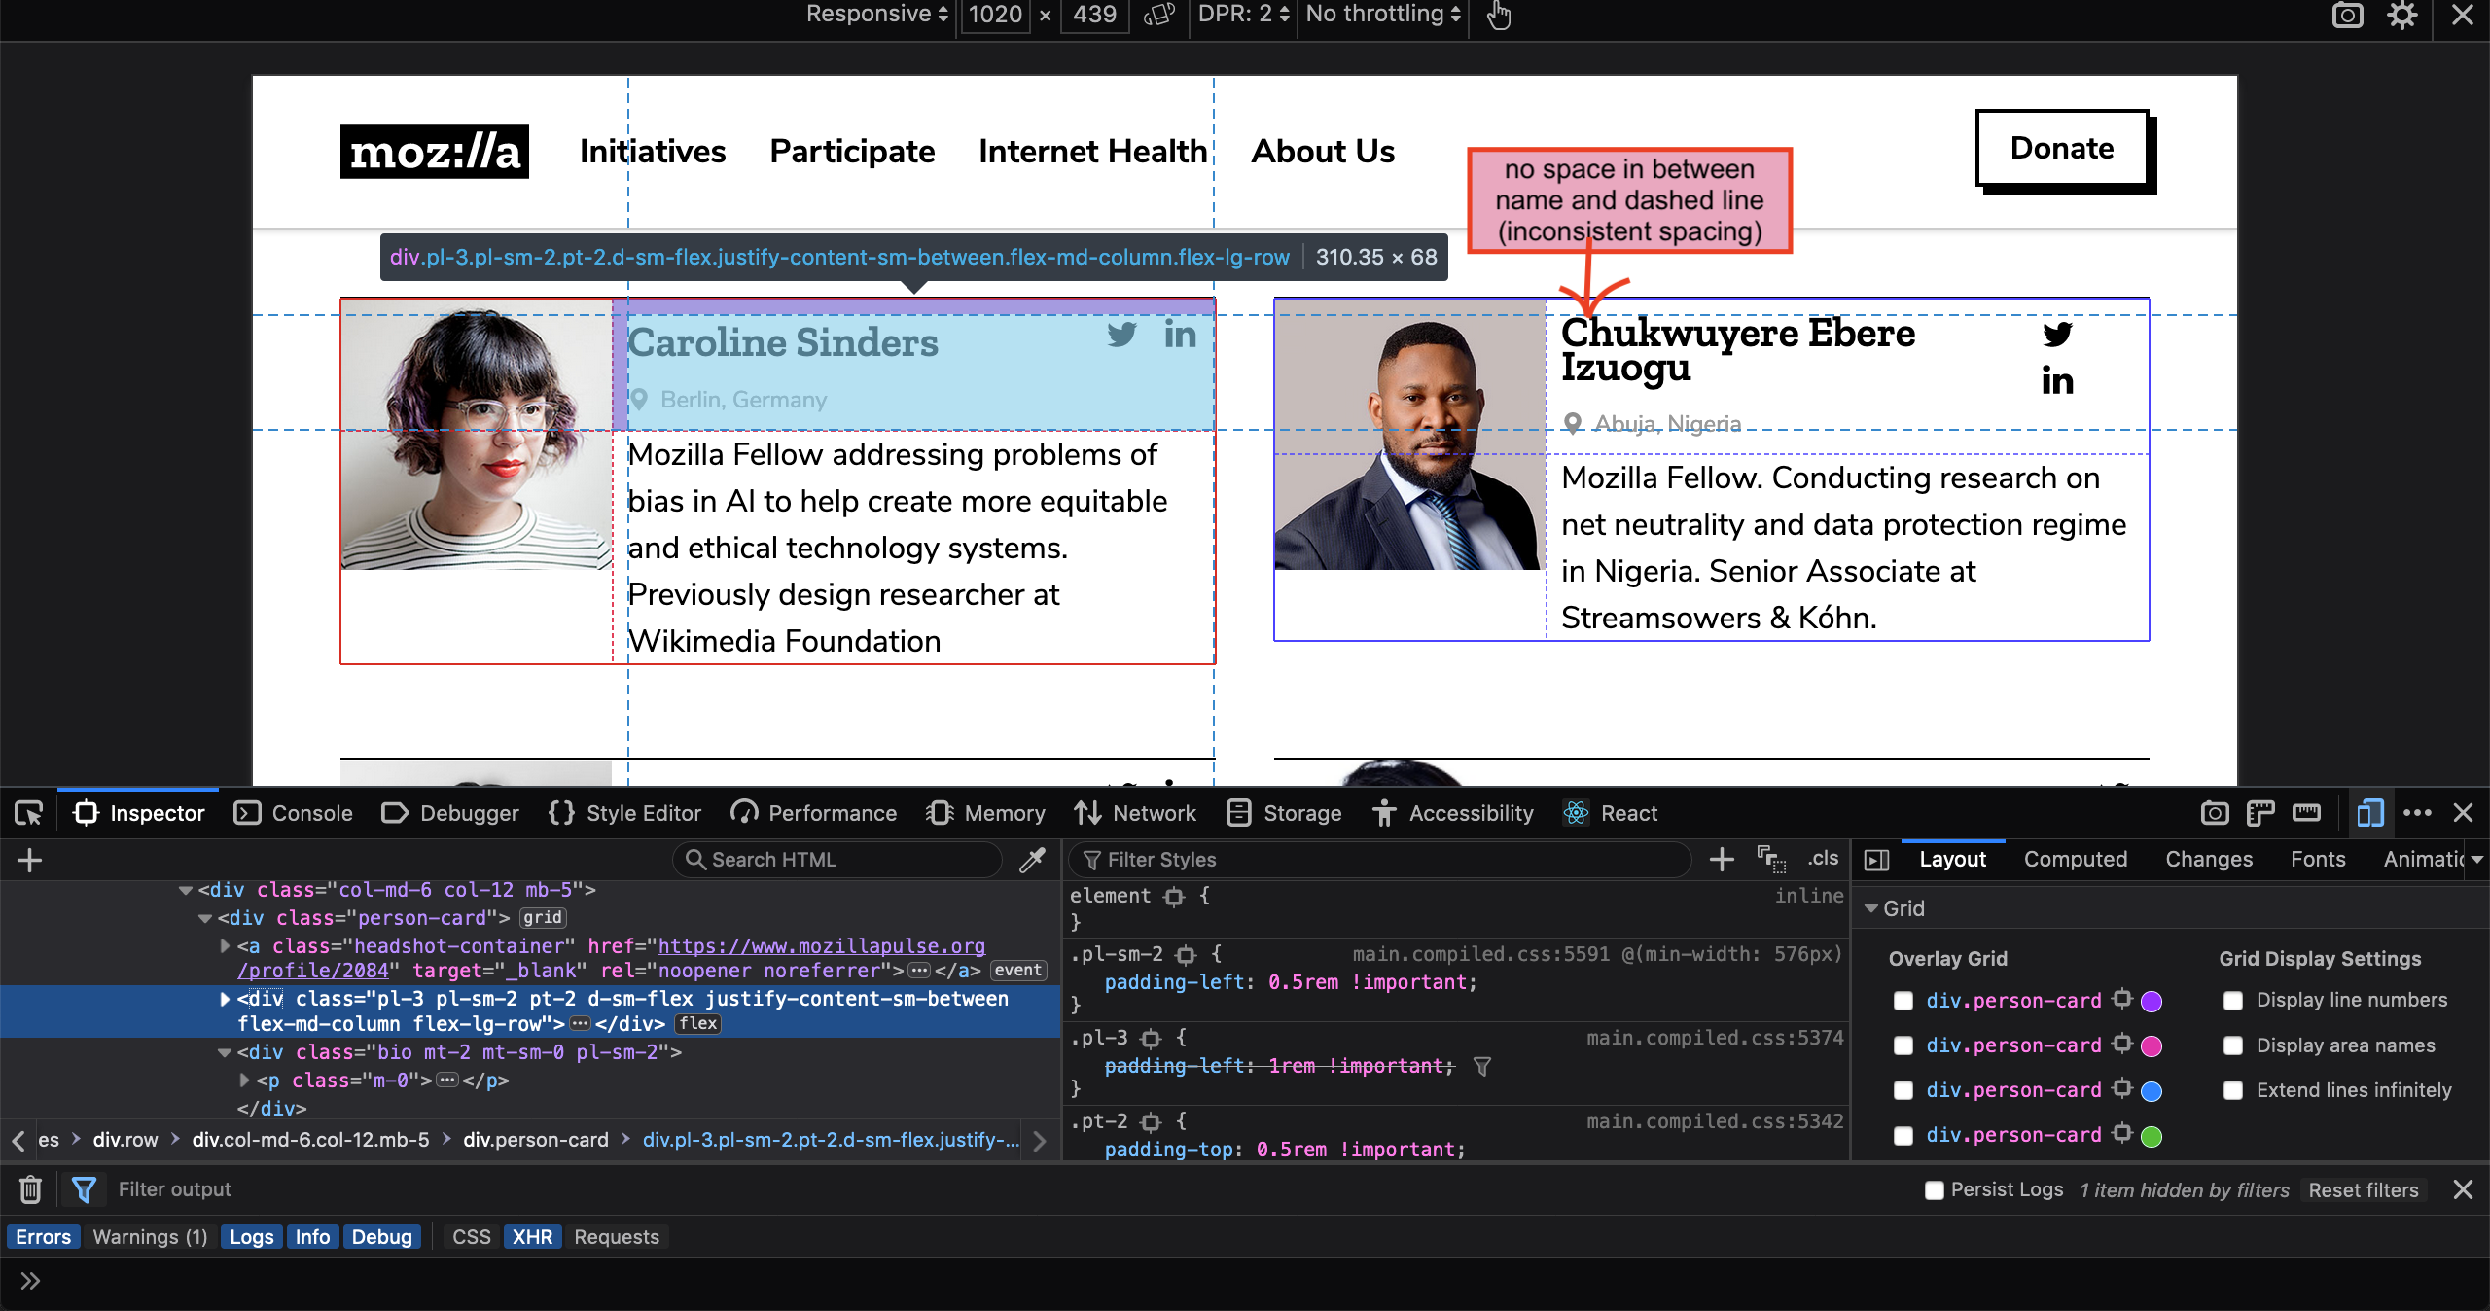This screenshot has width=2490, height=1311.
Task: Open the devtools more options ellipsis
Action: (2417, 813)
